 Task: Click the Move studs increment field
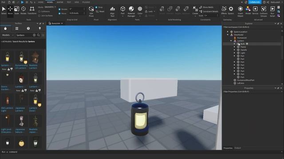click(77, 13)
